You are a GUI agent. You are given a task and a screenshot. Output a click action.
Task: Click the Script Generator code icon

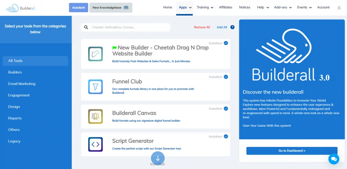coord(95,144)
